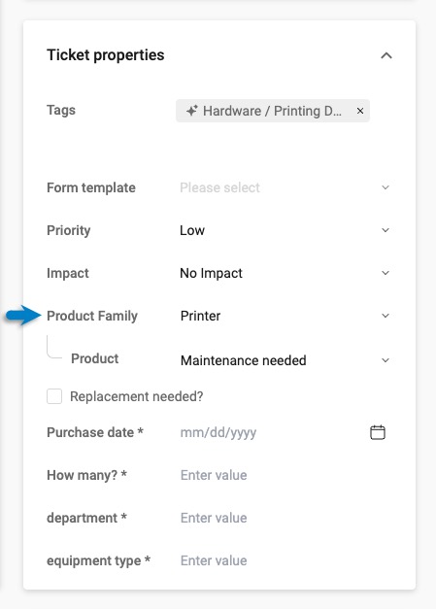Click the Priority label
436x609 pixels.
click(69, 230)
